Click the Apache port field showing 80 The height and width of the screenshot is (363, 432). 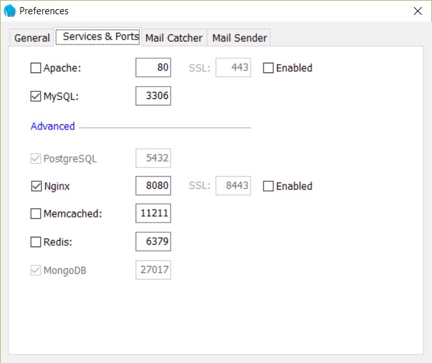click(153, 68)
